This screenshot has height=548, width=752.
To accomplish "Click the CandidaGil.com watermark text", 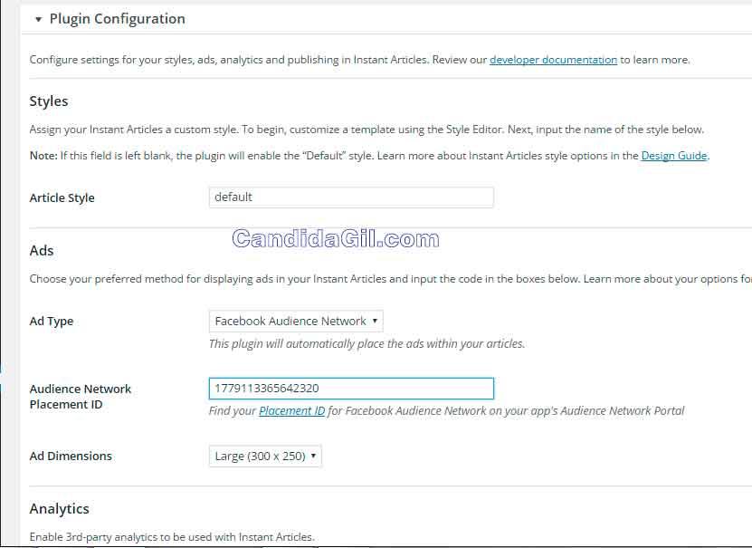I will 335,239.
